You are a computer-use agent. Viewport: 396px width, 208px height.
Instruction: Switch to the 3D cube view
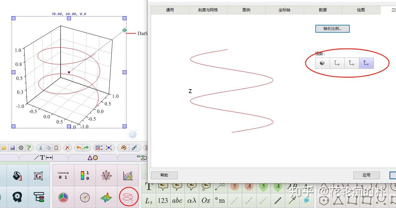click(322, 63)
